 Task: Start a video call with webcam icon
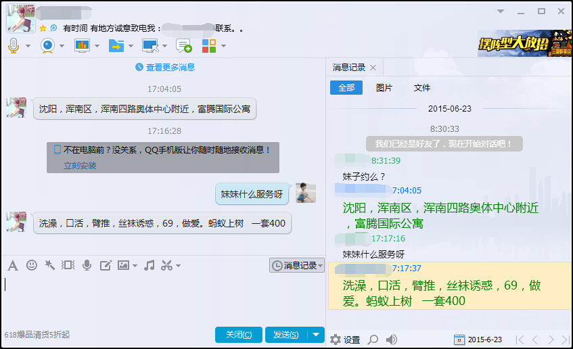tap(47, 46)
